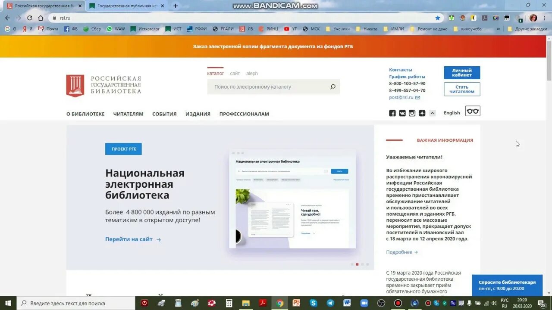The width and height of the screenshot is (552, 310).
Task: Open a new Chrome tab
Action: click(176, 6)
